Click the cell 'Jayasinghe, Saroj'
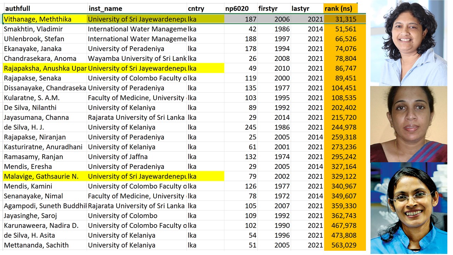Image resolution: width=453 pixels, height=255 pixels. click(x=45, y=216)
